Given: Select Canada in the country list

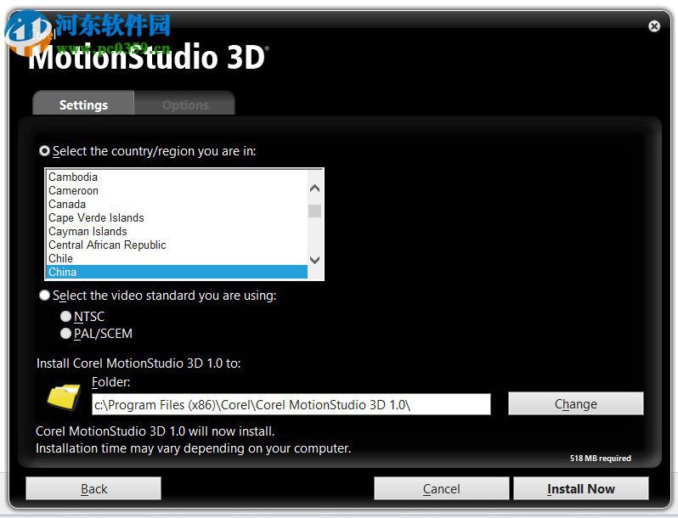Looking at the screenshot, I should click(177, 204).
